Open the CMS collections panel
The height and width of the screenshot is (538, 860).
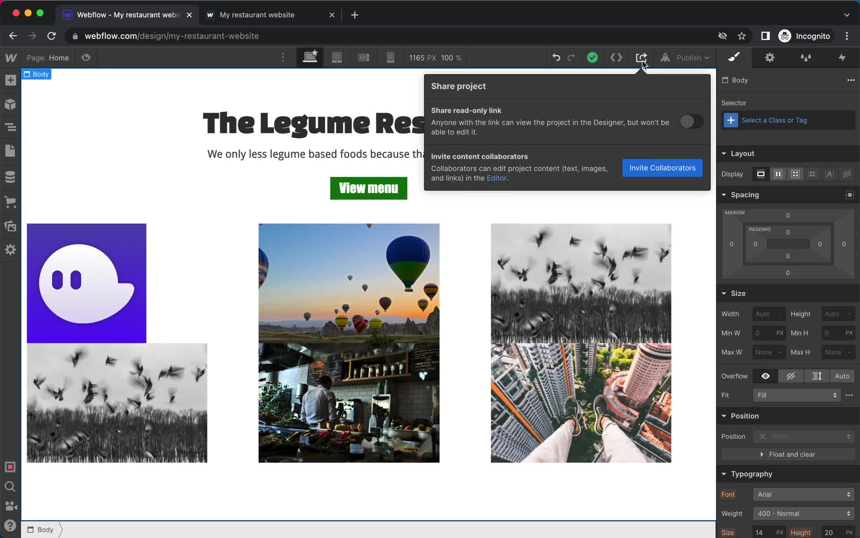tap(10, 177)
